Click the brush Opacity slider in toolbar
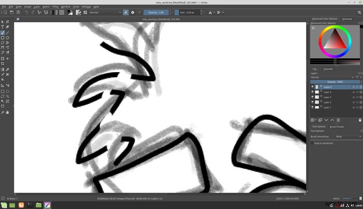This screenshot has height=209, width=363. pos(156,12)
